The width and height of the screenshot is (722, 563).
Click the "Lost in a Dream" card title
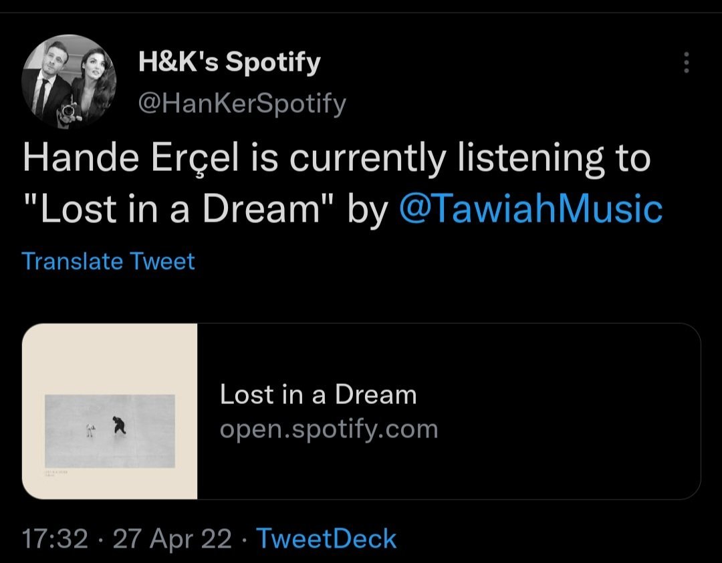[x=318, y=395]
